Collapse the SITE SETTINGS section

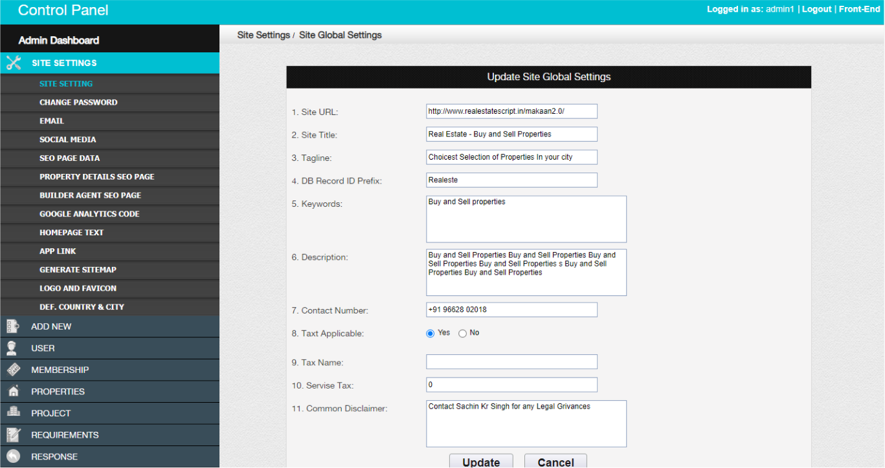click(110, 63)
